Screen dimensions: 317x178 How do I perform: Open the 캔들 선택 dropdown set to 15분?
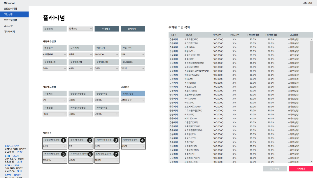point(133,54)
